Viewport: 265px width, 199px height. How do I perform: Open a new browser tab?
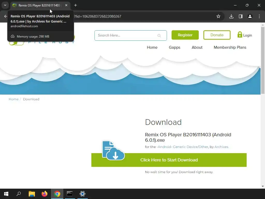pyautogui.click(x=76, y=5)
